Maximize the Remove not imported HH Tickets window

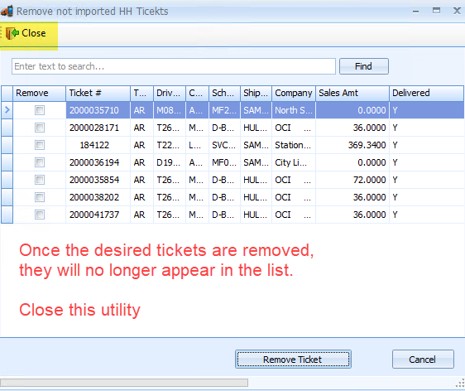pos(436,11)
